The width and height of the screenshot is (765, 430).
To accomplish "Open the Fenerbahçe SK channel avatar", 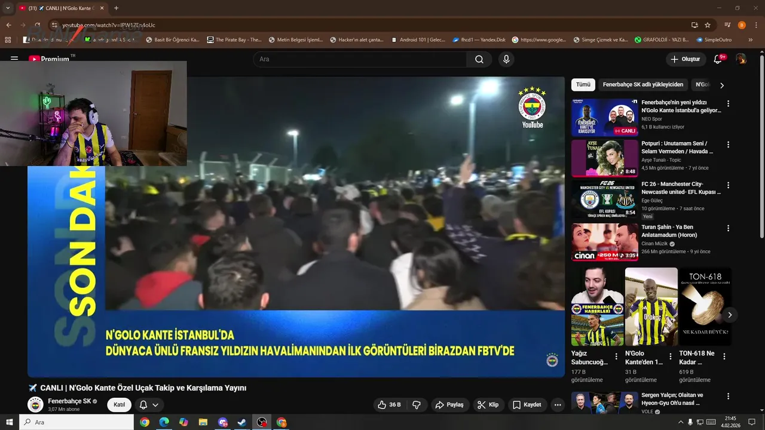I will 36,404.
